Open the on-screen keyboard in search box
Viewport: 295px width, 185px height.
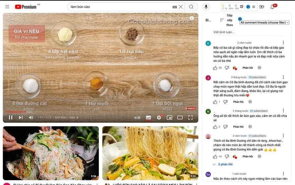coord(175,7)
